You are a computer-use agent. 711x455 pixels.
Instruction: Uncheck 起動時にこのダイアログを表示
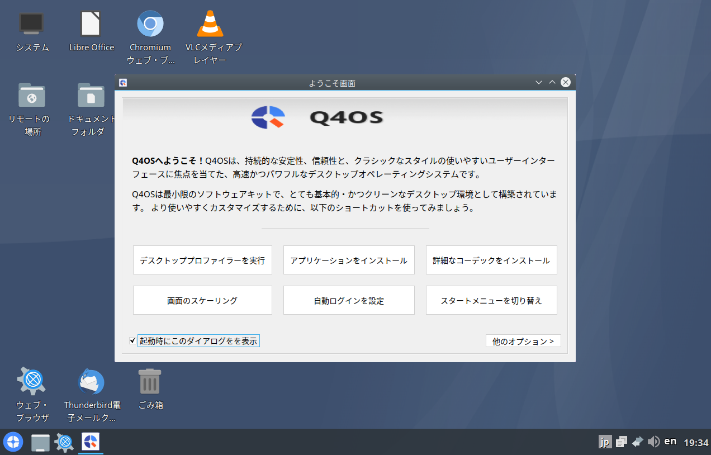(132, 340)
